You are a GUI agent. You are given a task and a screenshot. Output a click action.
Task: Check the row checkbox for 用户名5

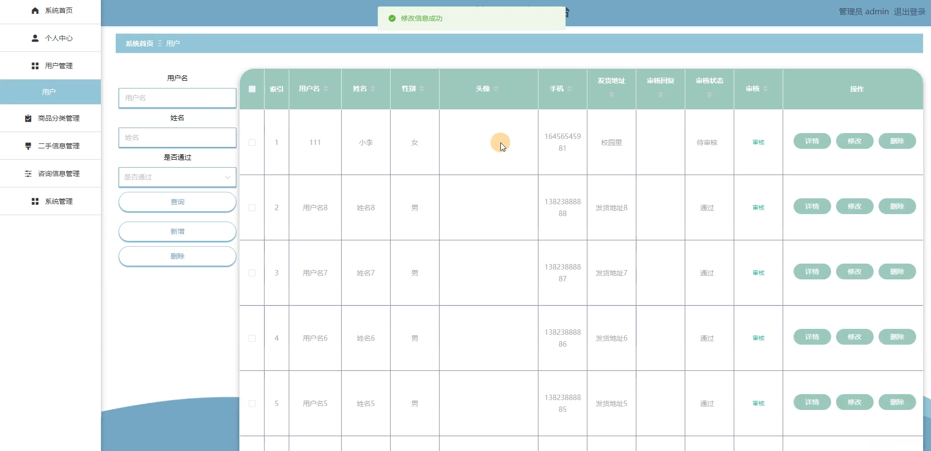pyautogui.click(x=252, y=404)
